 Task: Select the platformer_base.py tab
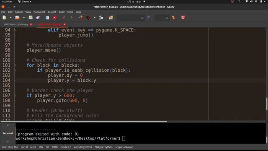pyautogui.click(x=50, y=24)
